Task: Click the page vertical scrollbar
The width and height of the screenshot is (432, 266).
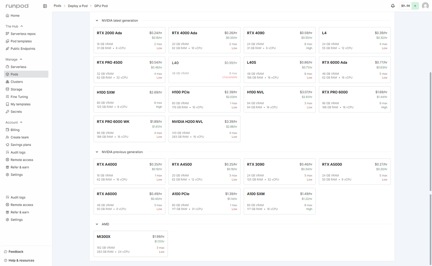Action: 430,132
